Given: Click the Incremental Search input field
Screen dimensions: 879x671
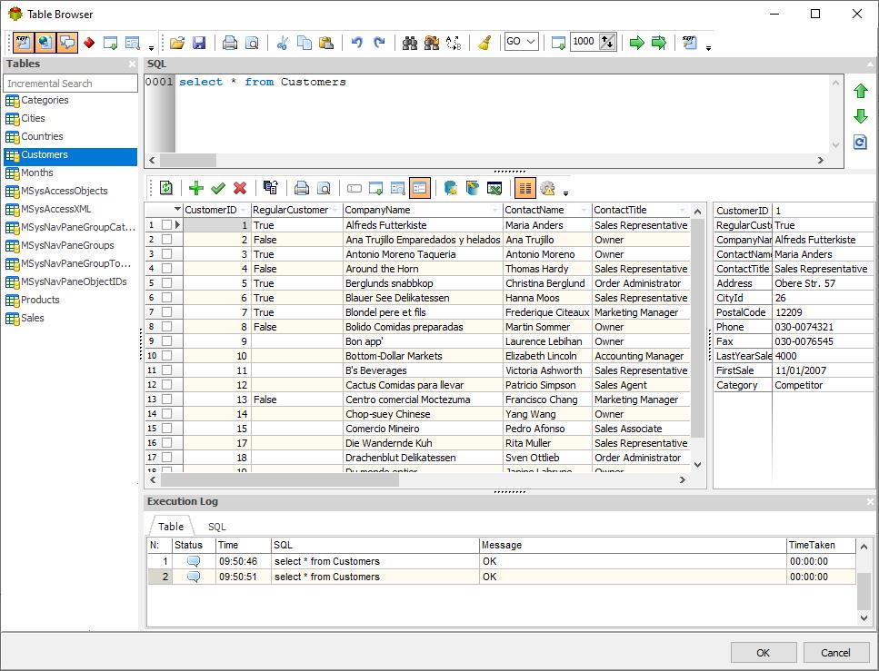Looking at the screenshot, I should [x=71, y=84].
